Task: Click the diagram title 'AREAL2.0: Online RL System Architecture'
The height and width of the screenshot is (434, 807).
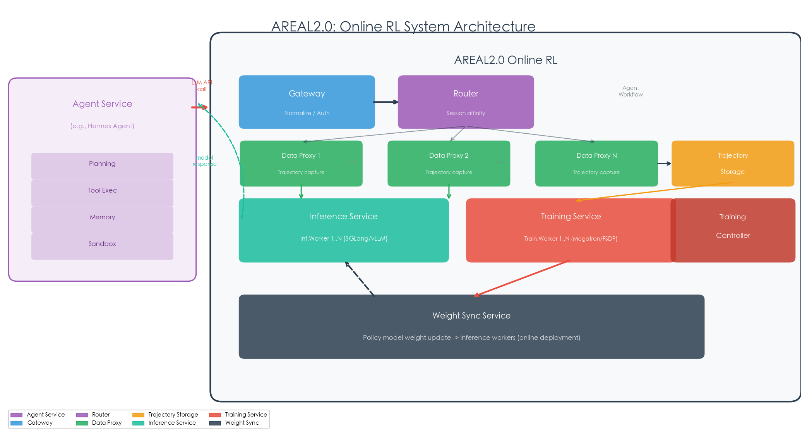Action: (403, 26)
